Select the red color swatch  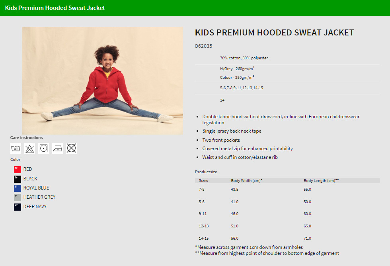(18, 170)
